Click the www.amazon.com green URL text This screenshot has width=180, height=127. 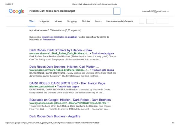coord(59,70)
